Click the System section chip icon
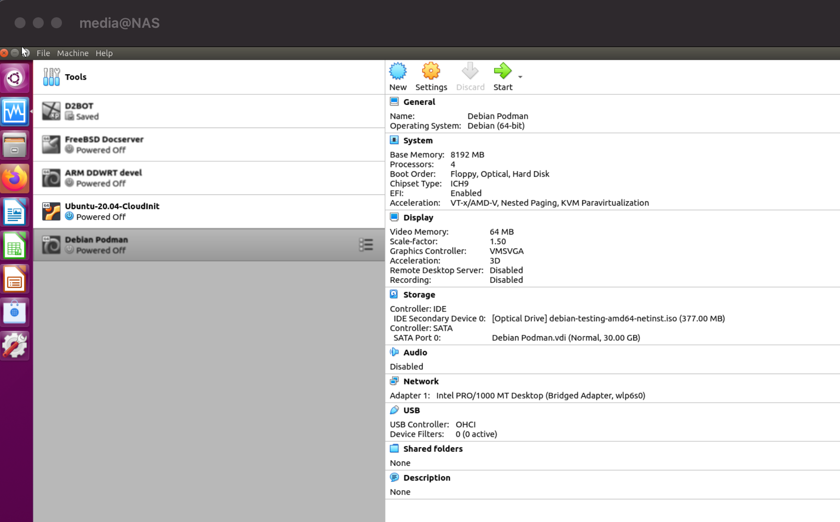This screenshot has height=522, width=840. [x=394, y=140]
